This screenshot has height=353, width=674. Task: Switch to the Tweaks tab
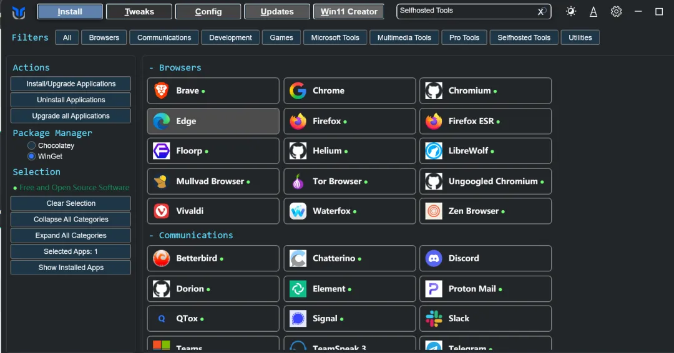pos(139,12)
